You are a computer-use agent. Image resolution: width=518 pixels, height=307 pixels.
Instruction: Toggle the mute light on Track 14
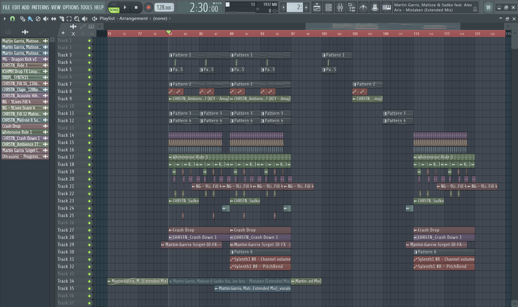click(x=89, y=136)
